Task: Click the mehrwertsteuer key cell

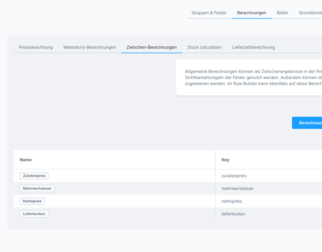Action: [237, 188]
